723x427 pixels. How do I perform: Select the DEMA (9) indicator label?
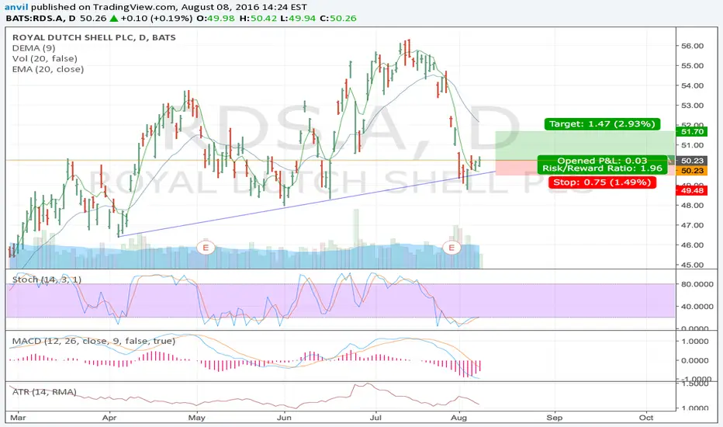pyautogui.click(x=33, y=48)
